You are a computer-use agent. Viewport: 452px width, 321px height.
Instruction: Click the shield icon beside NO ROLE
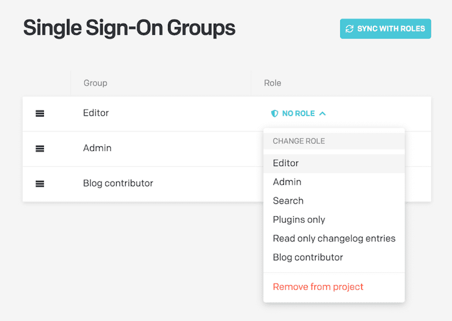pos(274,113)
